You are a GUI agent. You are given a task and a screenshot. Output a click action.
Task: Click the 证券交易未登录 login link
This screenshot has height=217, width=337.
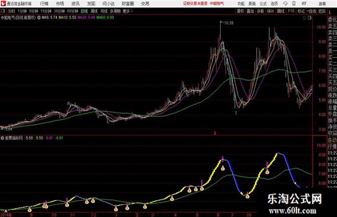click(195, 4)
